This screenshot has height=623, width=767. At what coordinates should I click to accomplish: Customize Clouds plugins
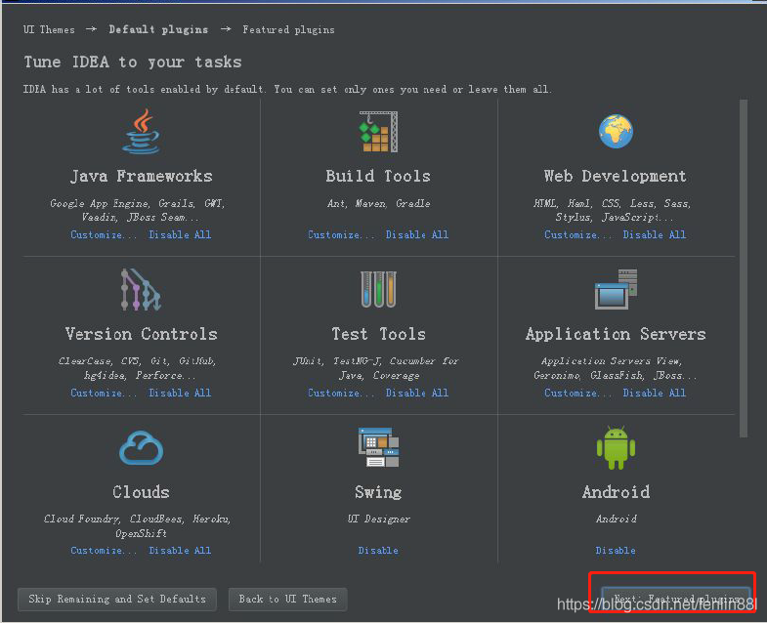point(104,551)
